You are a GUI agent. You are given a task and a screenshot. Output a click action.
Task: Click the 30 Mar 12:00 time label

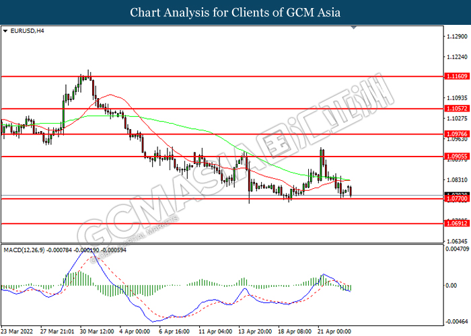click(x=97, y=331)
